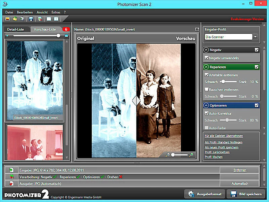Open the Eingabe-Profil dropdown
Viewport: 269px width, 202px height.
pos(255,37)
